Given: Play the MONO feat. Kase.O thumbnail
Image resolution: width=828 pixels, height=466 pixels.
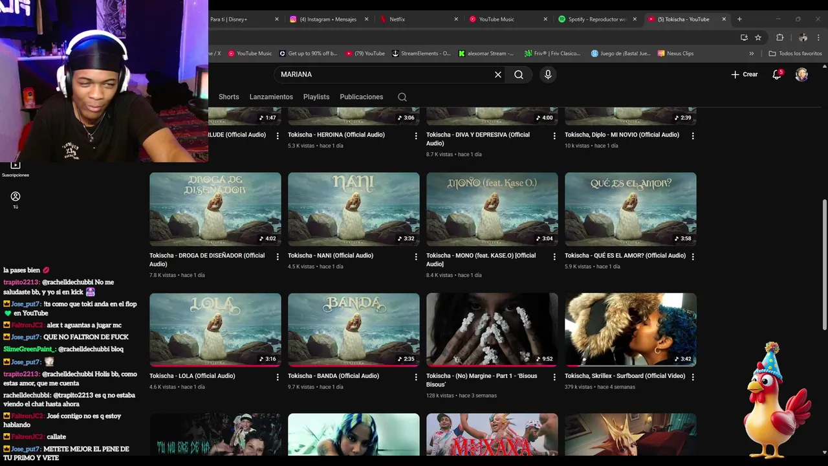Looking at the screenshot, I should [x=492, y=209].
